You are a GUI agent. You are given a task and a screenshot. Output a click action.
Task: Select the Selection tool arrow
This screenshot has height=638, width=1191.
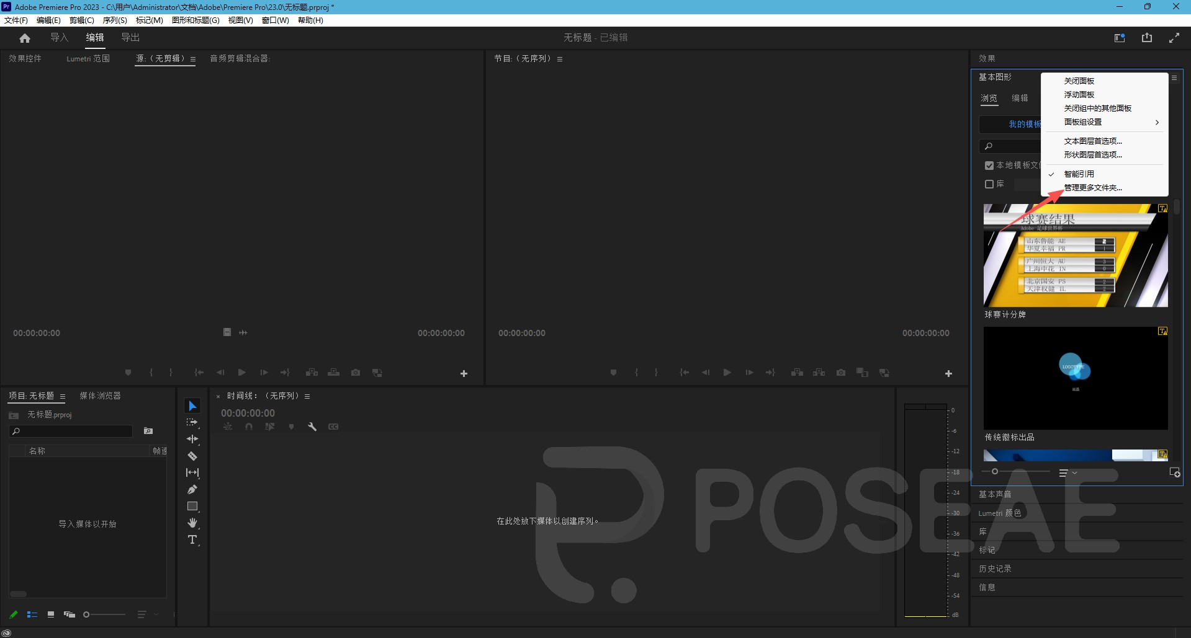tap(192, 406)
